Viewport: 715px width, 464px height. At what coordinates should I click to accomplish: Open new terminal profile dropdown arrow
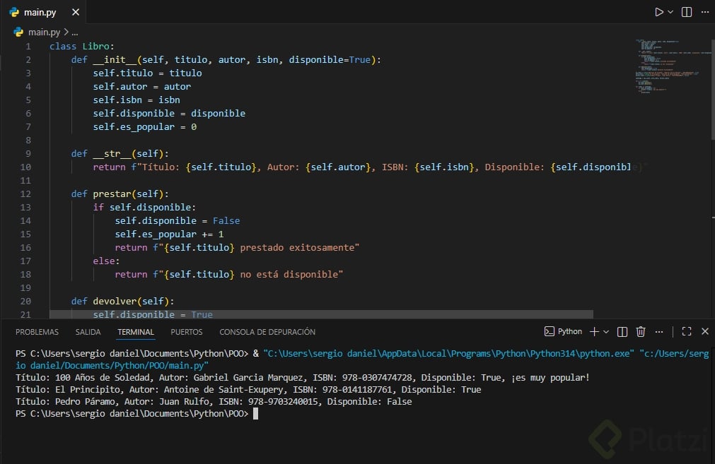pyautogui.click(x=606, y=331)
